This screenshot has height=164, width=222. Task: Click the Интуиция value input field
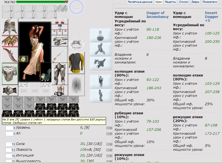(x=11, y=156)
